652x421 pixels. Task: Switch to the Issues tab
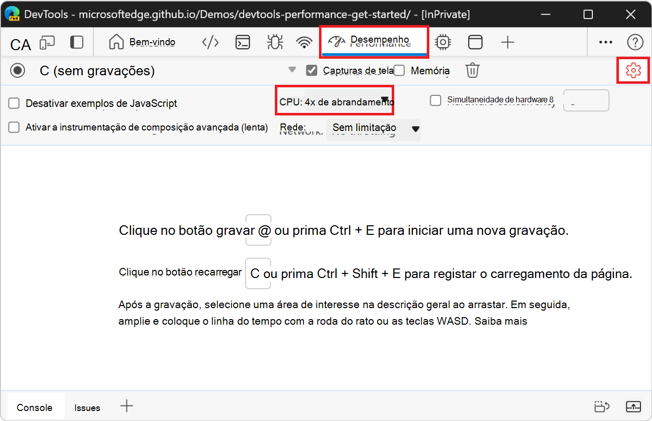(x=87, y=407)
